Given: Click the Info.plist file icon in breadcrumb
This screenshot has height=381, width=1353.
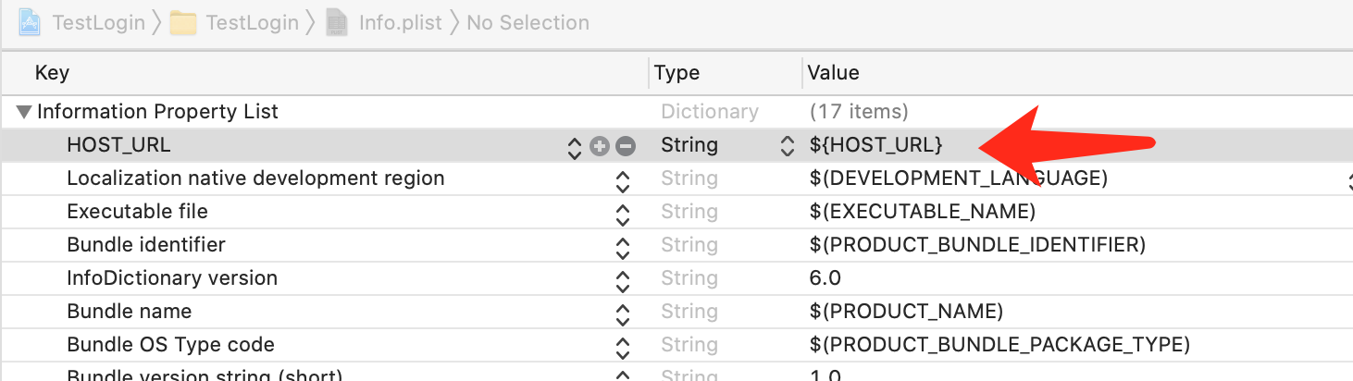Looking at the screenshot, I should click(x=338, y=22).
